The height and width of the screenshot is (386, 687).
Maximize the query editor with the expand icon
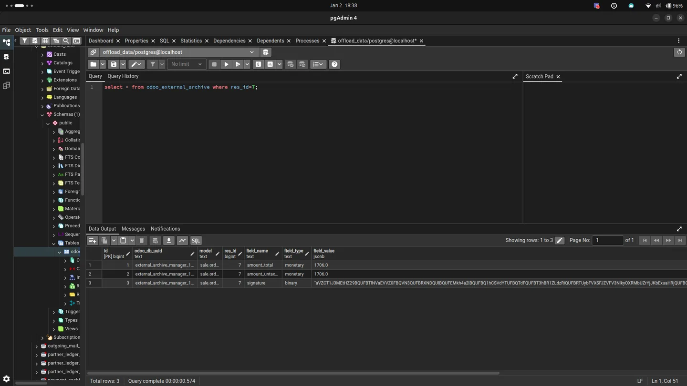(x=515, y=76)
